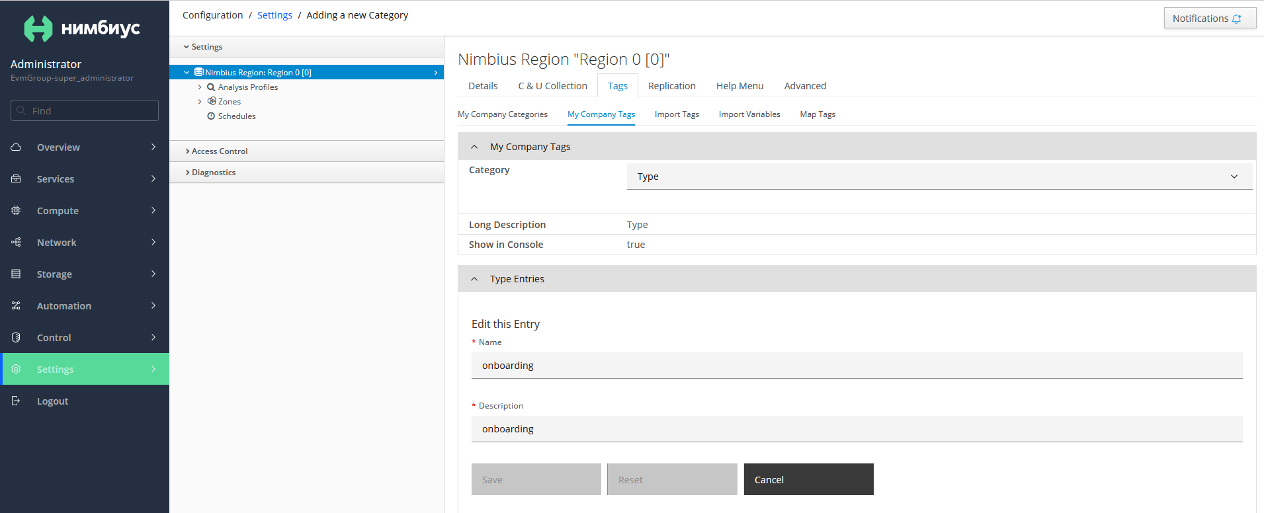Open My Company Categories sub-tab
1264x513 pixels.
(503, 114)
